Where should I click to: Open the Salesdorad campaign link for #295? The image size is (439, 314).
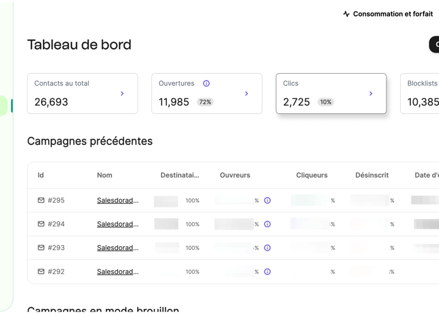[118, 200]
